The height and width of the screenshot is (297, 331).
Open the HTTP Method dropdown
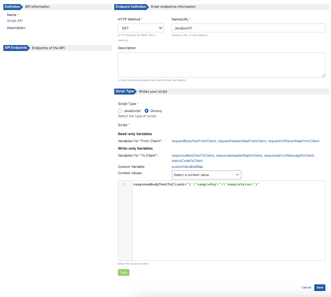[141, 28]
